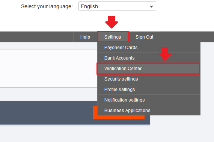Open the Settings menu
Viewport: 214px width, 142px height.
[x=113, y=37]
